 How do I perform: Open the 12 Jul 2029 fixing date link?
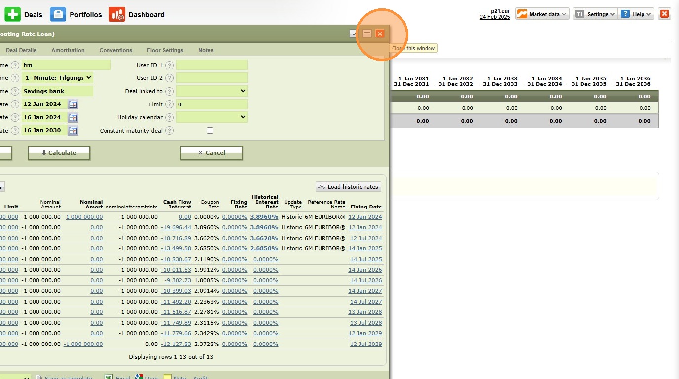pyautogui.click(x=366, y=344)
